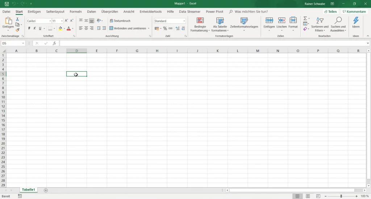Click the borders icon in Schriftart
Screen dimensions: 371x199
(50, 28)
